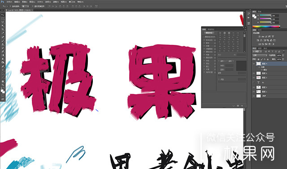
Task: Select the Pen tool
Action: coord(3,66)
